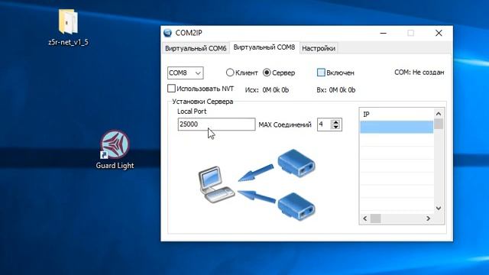Click the laptop computer image in diagram
This screenshot has width=489, height=275.
[x=216, y=185]
